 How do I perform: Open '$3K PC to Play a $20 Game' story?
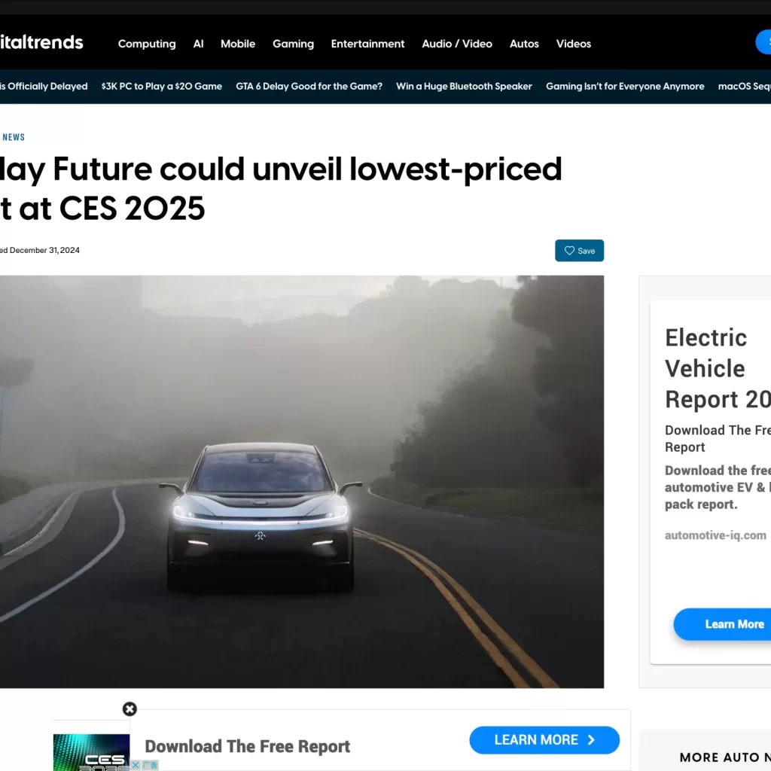click(x=161, y=86)
